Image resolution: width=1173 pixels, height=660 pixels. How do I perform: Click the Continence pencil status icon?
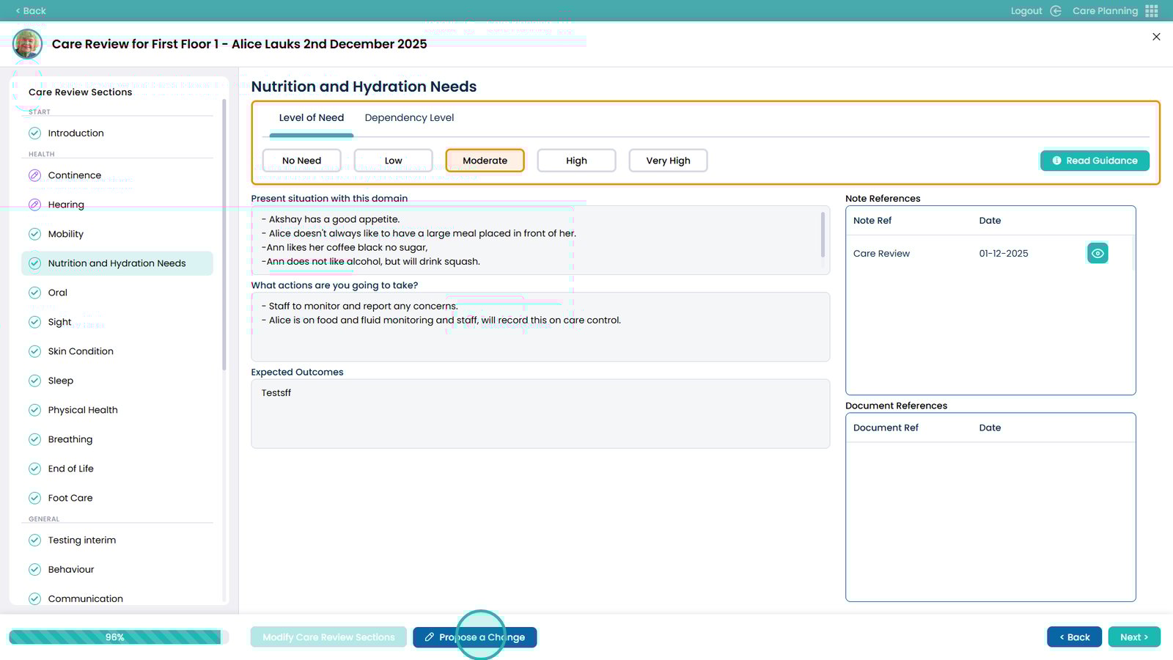34,175
